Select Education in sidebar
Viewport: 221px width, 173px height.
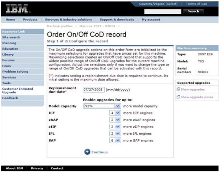23,49
